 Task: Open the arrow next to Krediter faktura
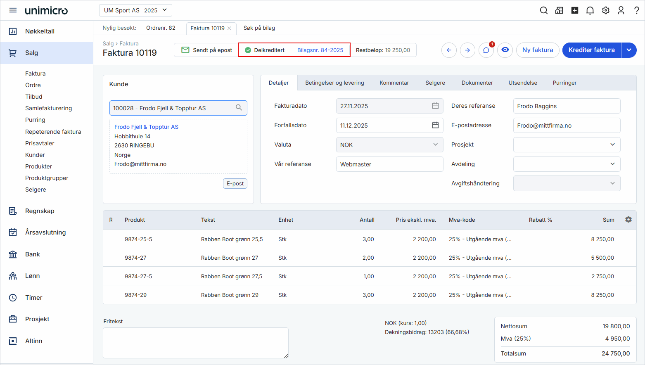click(x=629, y=50)
